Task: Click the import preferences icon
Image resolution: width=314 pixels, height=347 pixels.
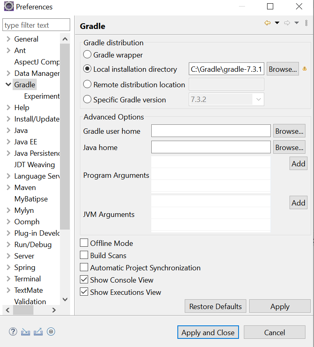Action: click(25, 332)
